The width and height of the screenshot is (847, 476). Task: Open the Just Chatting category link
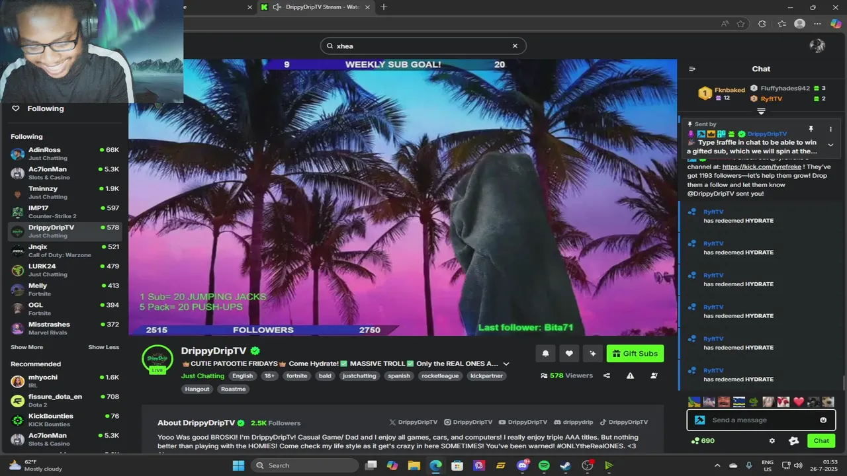coord(202,376)
